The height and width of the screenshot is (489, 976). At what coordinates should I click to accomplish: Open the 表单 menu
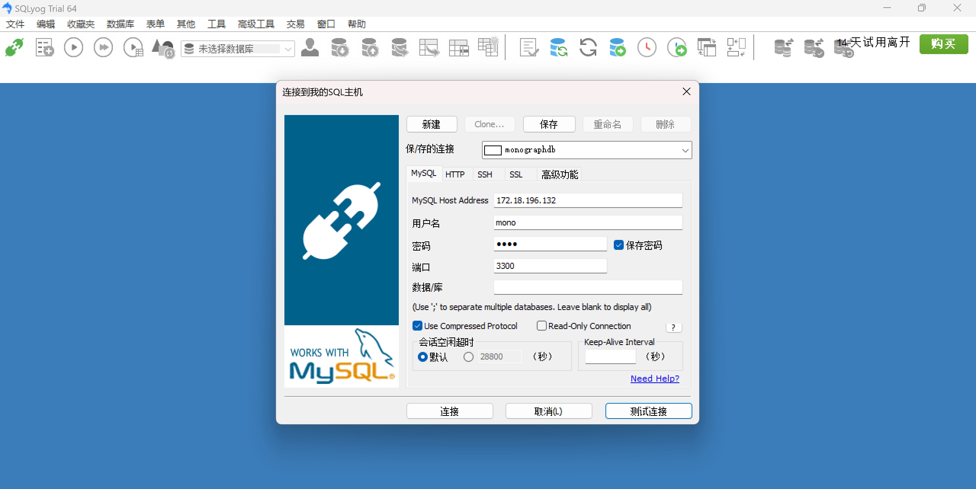(156, 24)
